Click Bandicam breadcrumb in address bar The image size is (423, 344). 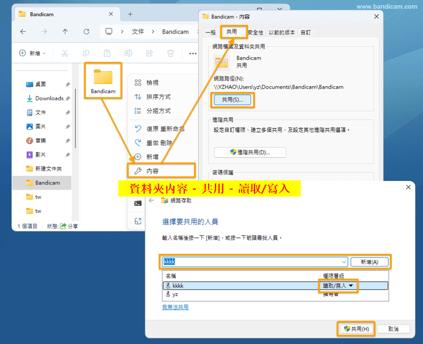point(176,32)
